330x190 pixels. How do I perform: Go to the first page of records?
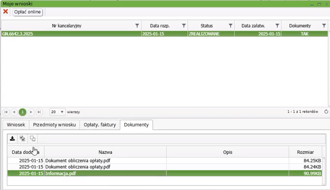pos(6,112)
